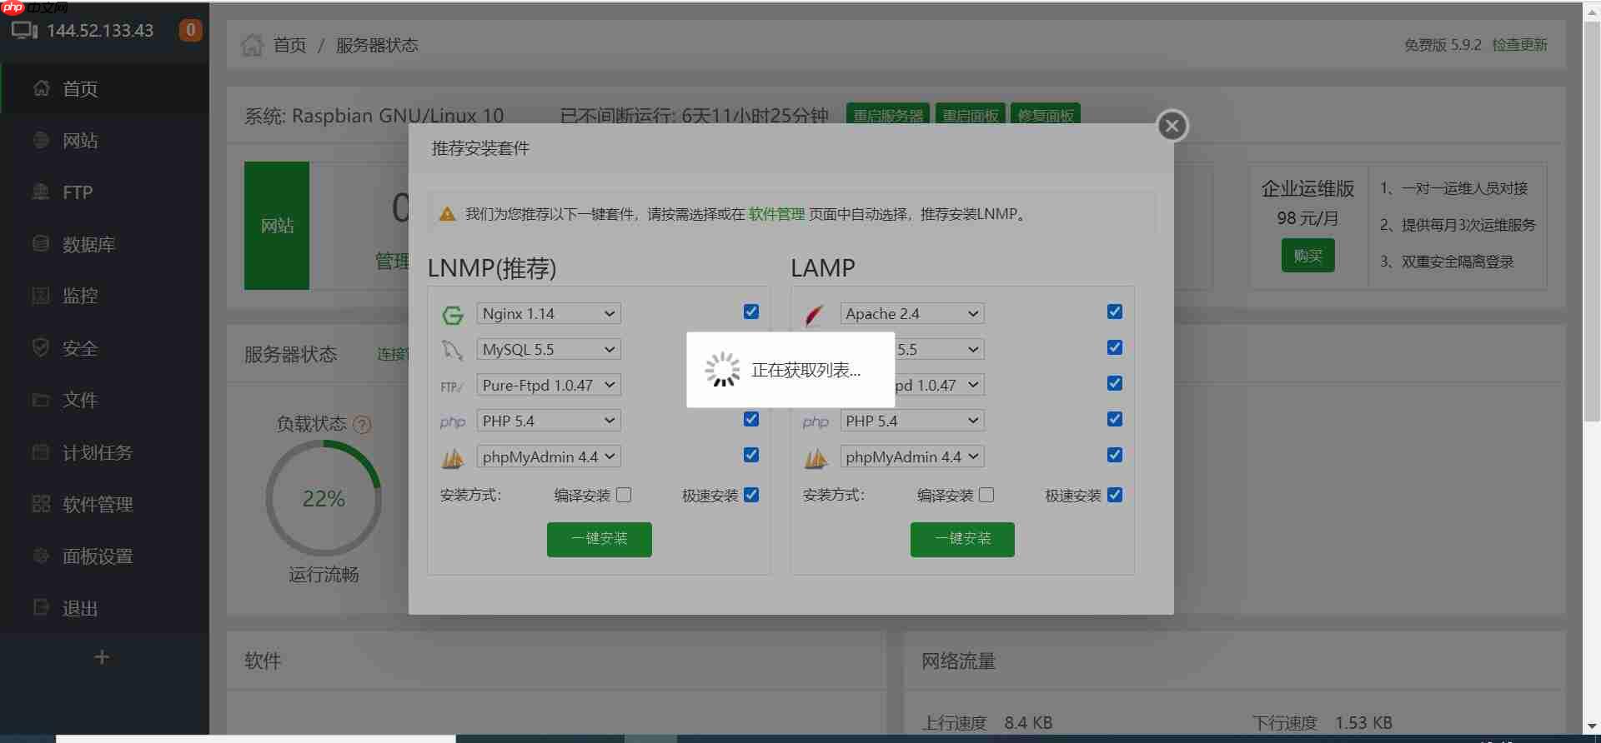Click the 软件管理 link in the notice
This screenshot has height=743, width=1601.
[776, 214]
